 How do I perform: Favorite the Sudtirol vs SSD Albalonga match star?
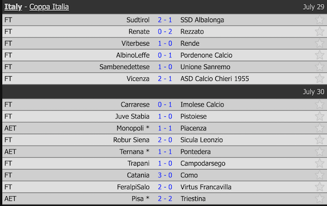[319, 20]
